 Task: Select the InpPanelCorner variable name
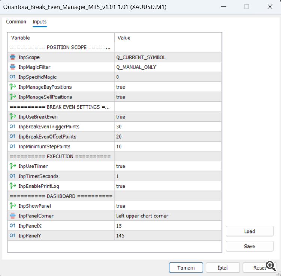pos(36,216)
